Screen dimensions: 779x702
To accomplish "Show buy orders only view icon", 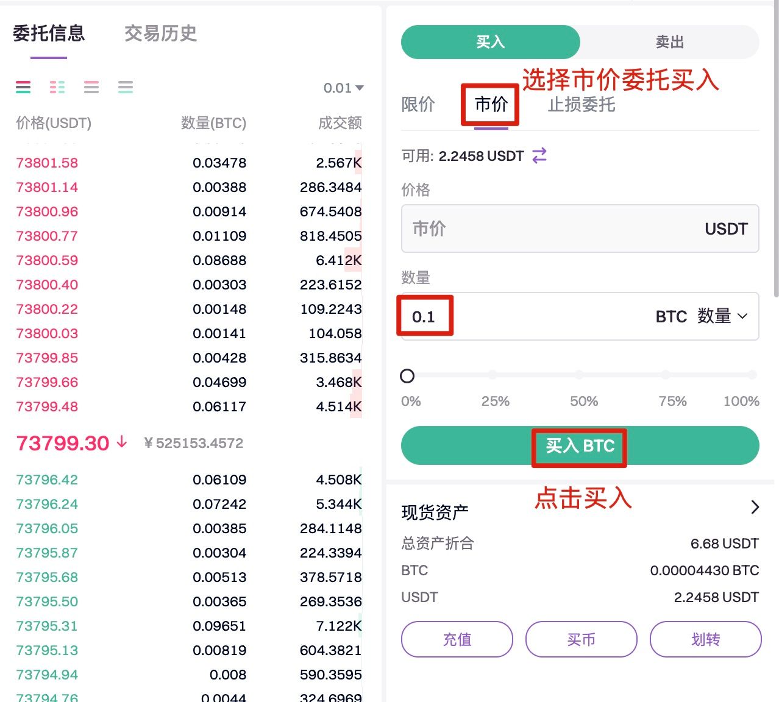I will 126,87.
